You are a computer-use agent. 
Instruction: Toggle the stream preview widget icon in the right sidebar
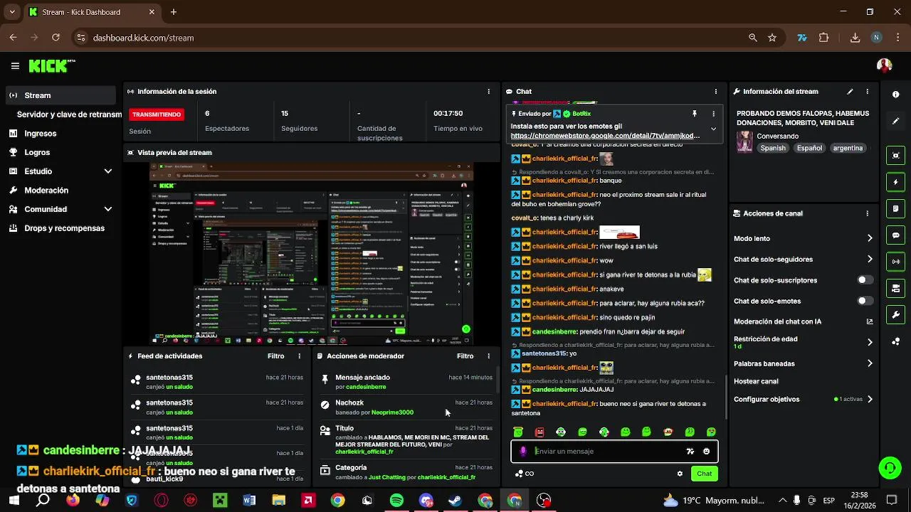895,156
